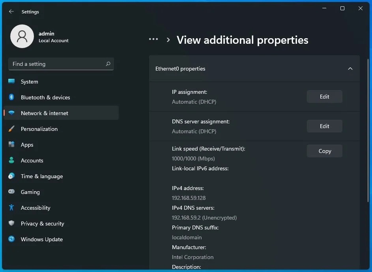This screenshot has height=272, width=372.
Task: Close the Settings window
Action: (x=361, y=8)
